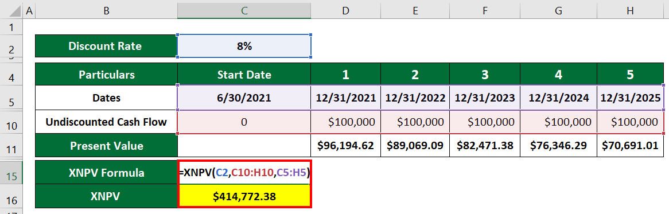The width and height of the screenshot is (669, 214).
Task: Click the XNPV label in row 16
Action: [x=106, y=196]
